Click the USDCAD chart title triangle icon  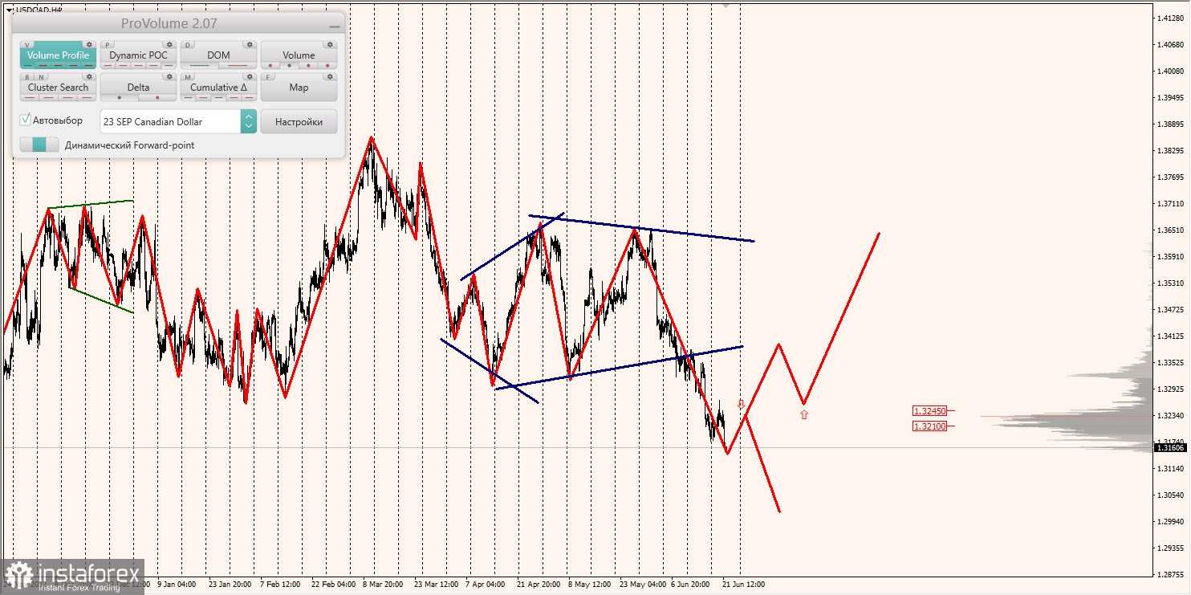pyautogui.click(x=9, y=10)
